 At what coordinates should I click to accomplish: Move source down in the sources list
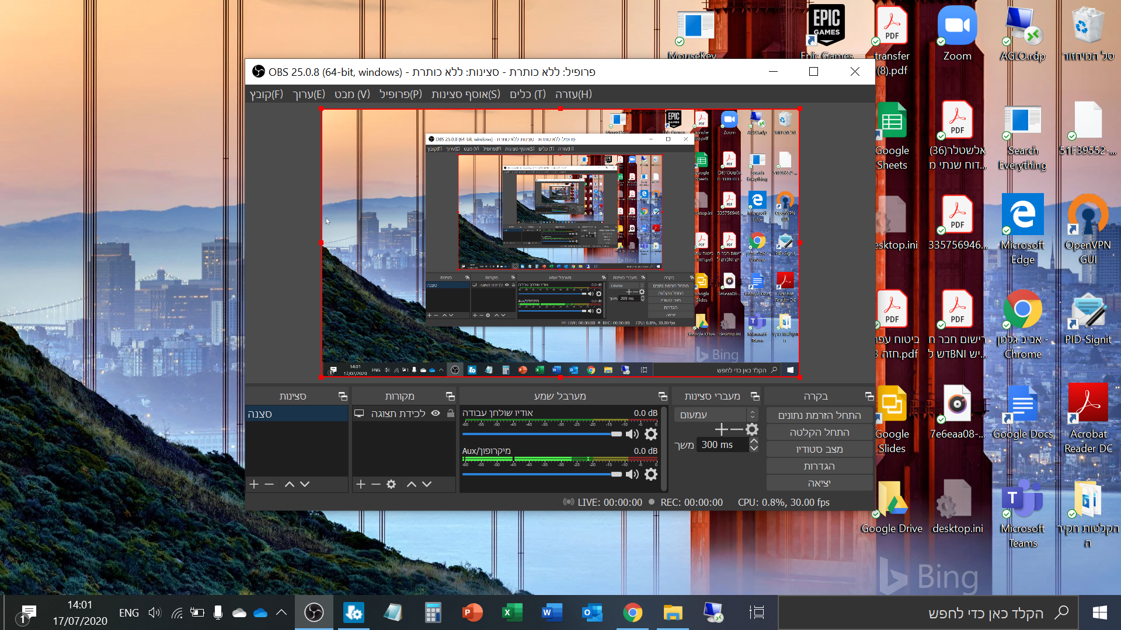coord(427,484)
